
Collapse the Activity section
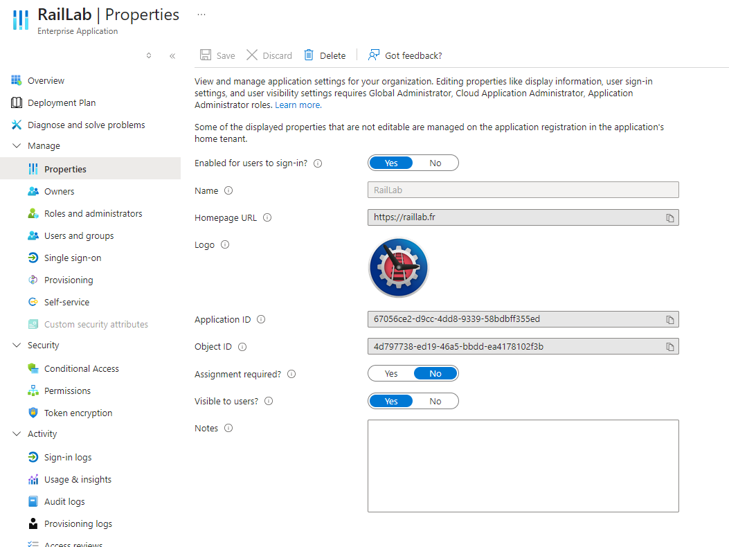pos(17,434)
